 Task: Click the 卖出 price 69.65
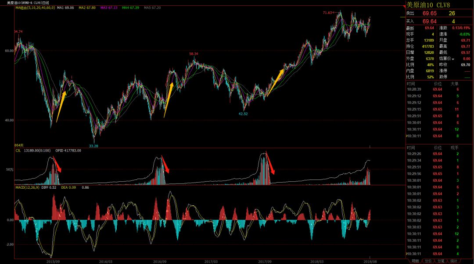tap(430, 13)
